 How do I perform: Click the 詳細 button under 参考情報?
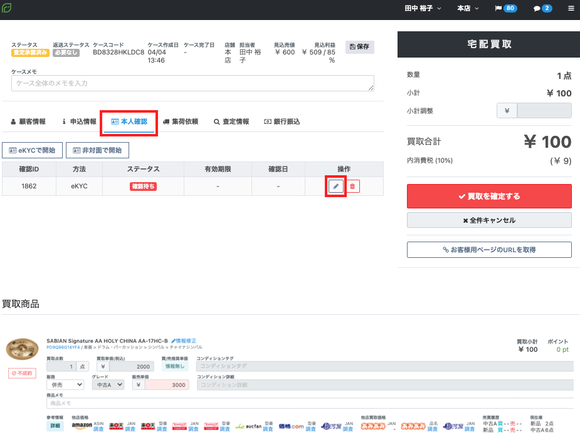point(55,426)
